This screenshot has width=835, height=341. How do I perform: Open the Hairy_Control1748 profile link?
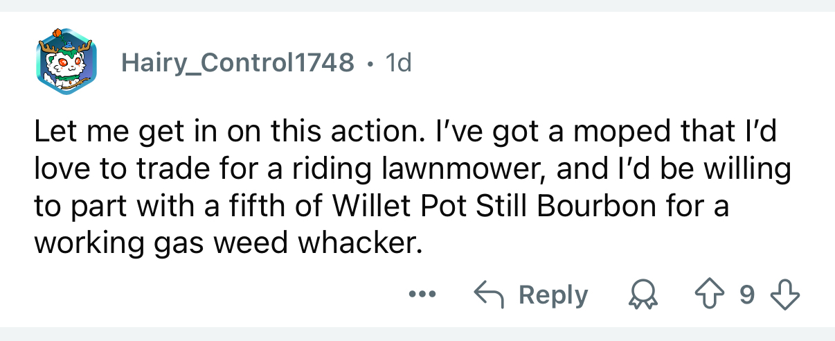point(237,64)
